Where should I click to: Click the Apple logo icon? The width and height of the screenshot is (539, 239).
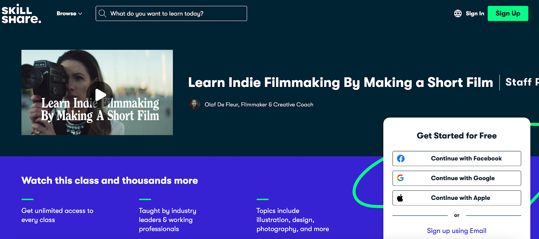coord(400,198)
